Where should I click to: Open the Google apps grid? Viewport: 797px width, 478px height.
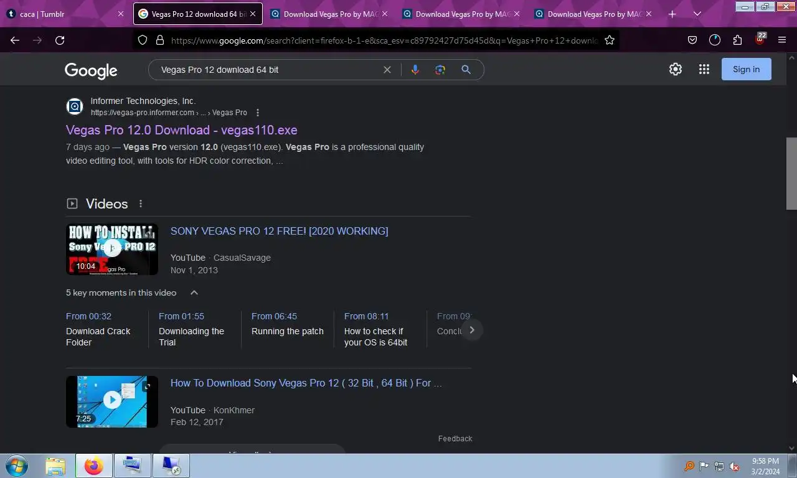[704, 69]
